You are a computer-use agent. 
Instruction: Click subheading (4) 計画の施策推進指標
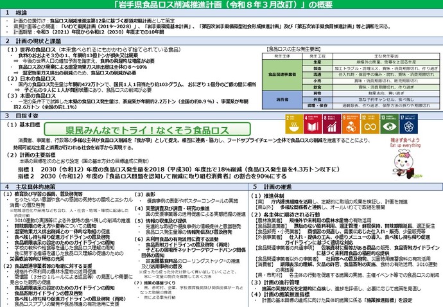pyautogui.click(x=281, y=294)
